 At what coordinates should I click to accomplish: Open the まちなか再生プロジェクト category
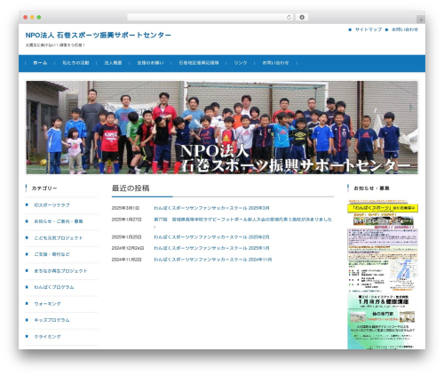tap(60, 271)
